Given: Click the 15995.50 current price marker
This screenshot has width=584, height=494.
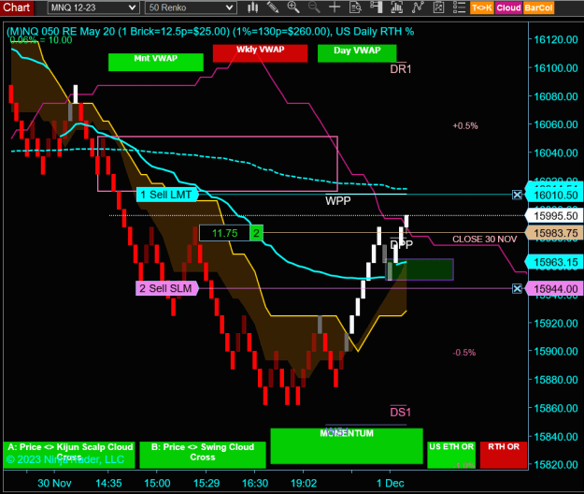Looking at the screenshot, I should point(554,216).
